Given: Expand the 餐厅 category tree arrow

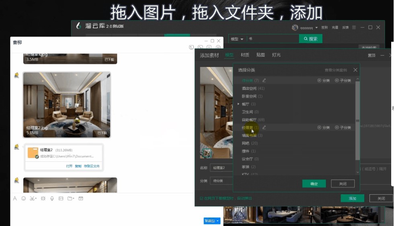Looking at the screenshot, I should pos(238,104).
